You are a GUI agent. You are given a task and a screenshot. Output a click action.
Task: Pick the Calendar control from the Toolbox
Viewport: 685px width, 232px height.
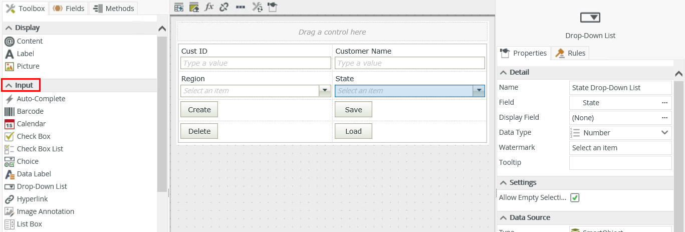[31, 124]
